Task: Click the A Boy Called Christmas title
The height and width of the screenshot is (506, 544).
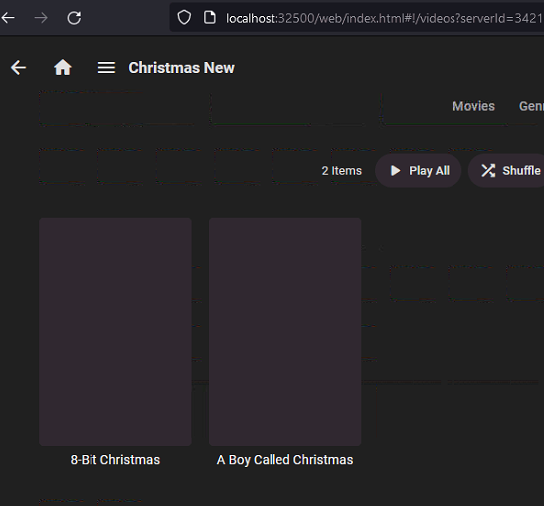Action: 284,460
